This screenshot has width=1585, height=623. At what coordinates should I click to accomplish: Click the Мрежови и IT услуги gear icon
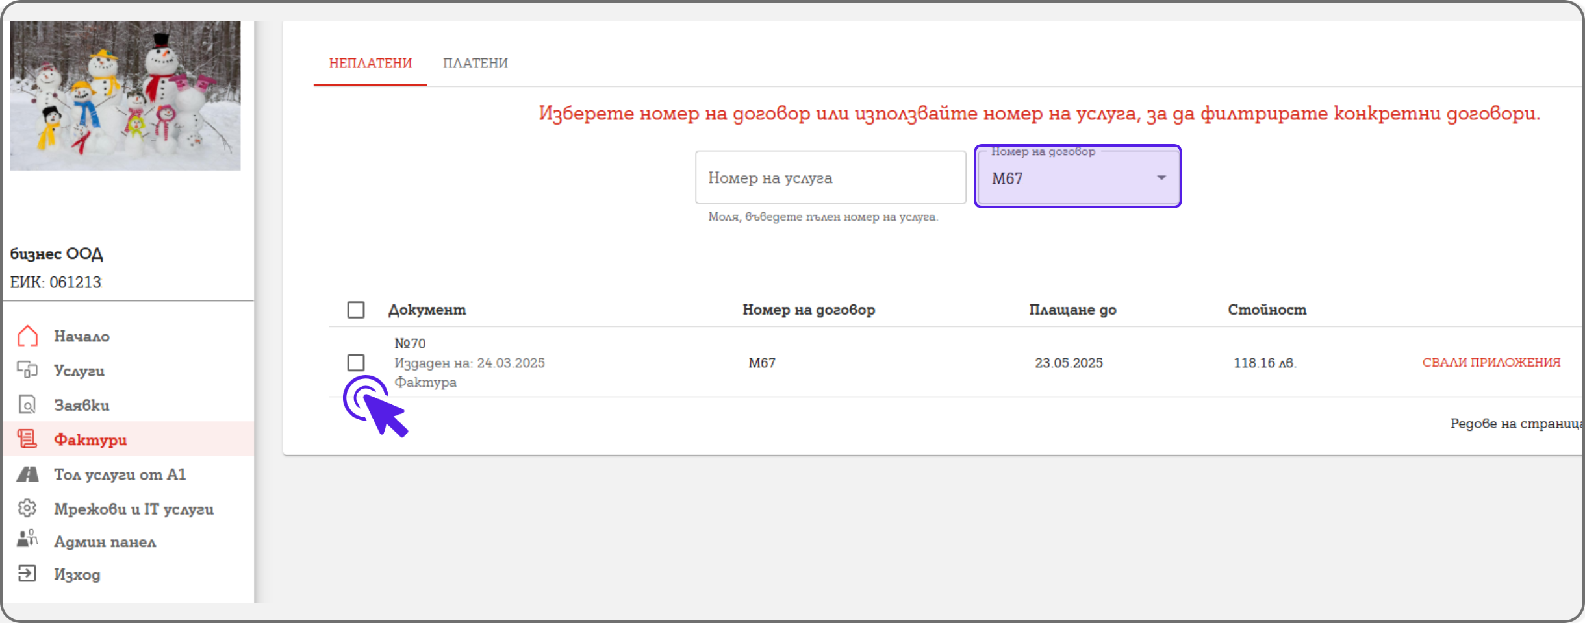(27, 508)
